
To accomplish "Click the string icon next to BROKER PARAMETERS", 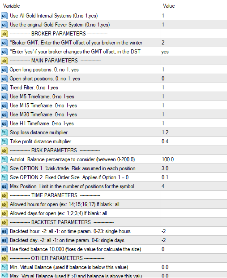I will coord(4,34).
